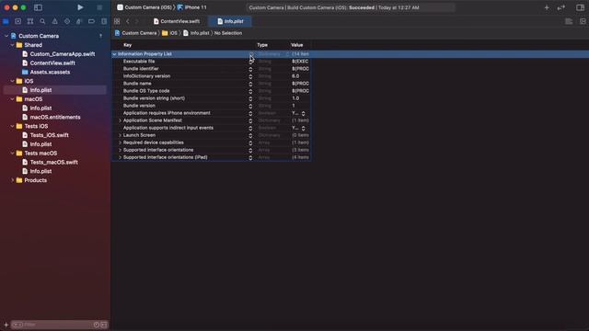Click No Selection in jump bar

coord(228,33)
